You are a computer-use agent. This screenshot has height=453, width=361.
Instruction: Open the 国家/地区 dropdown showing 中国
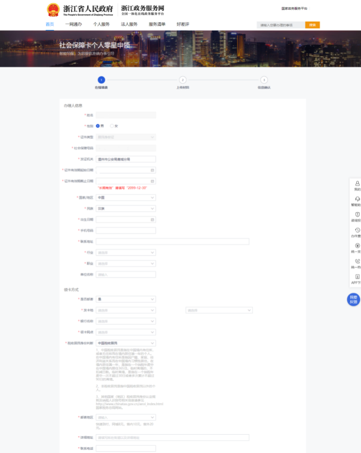tap(126, 198)
